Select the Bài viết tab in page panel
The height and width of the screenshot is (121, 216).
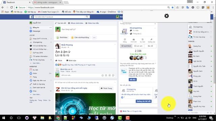pyautogui.click(x=150, y=46)
